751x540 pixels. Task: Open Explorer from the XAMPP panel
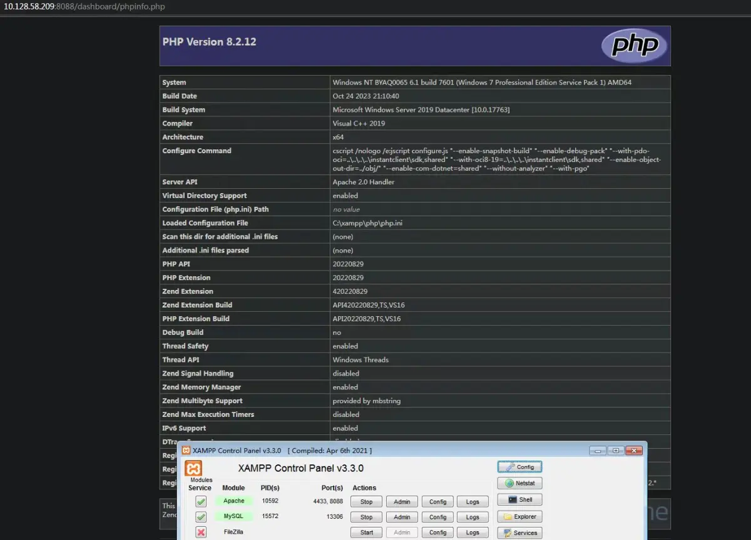point(519,516)
